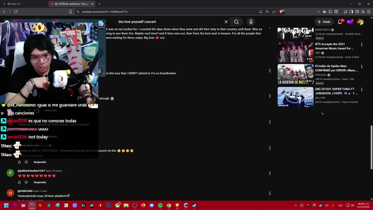The width and height of the screenshot is (373, 210).
Task: Clear the YouTube search box with X
Action: pos(226,22)
